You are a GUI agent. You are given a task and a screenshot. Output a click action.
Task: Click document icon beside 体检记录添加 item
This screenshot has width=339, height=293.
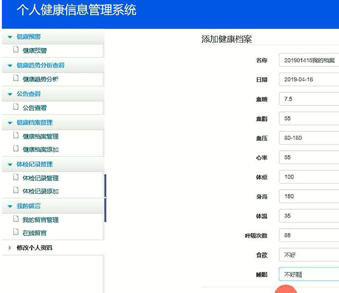coord(16,190)
